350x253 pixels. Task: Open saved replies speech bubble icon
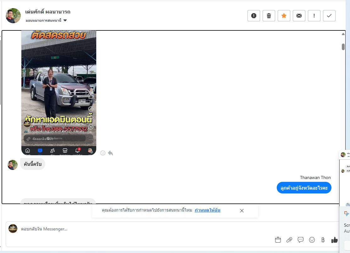(x=301, y=240)
